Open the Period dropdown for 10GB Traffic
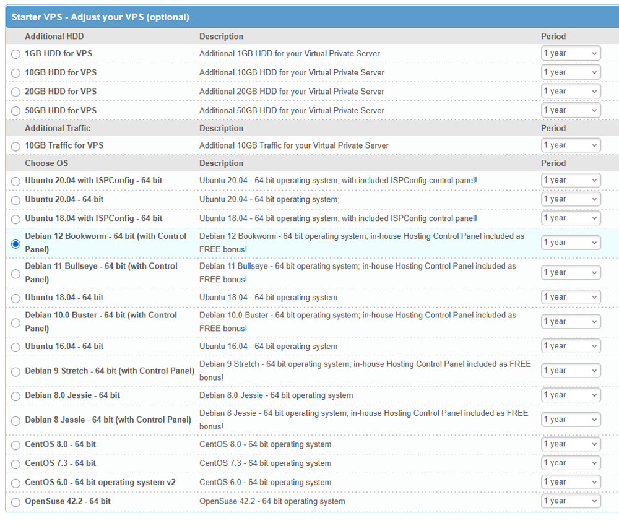The height and width of the screenshot is (526, 619). point(570,145)
